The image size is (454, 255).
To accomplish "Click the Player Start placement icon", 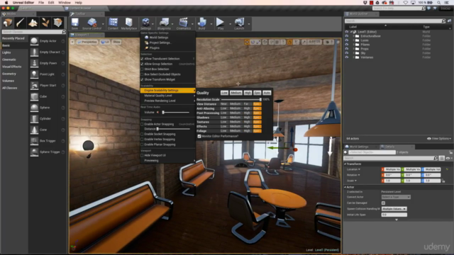I will (x=34, y=85).
